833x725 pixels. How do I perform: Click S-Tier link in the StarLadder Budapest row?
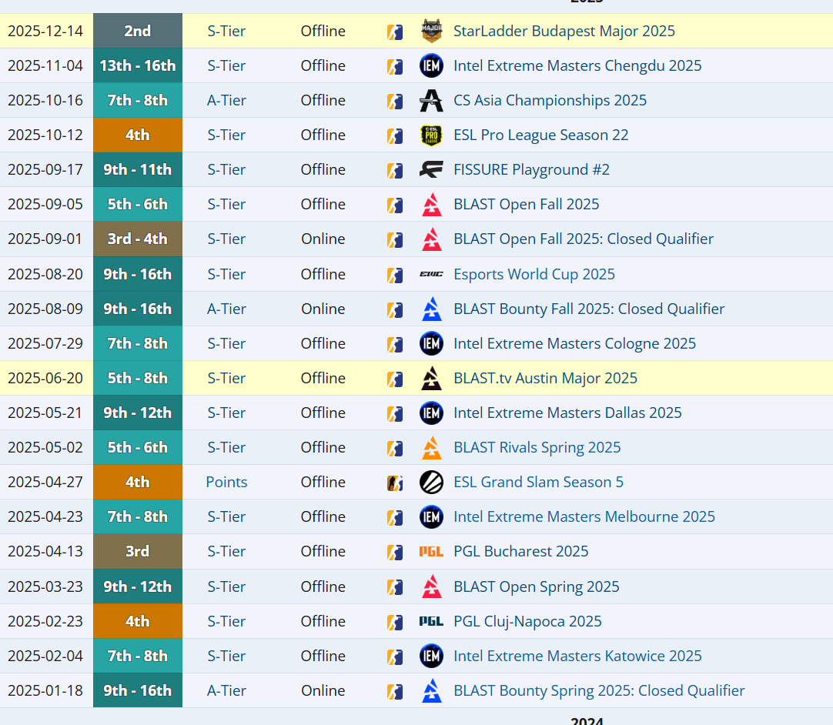click(226, 31)
